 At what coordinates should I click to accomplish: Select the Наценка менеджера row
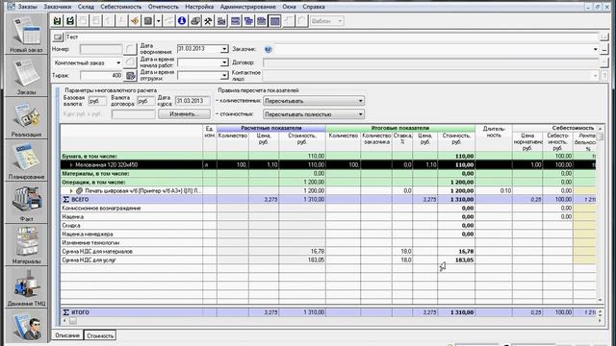(328, 234)
